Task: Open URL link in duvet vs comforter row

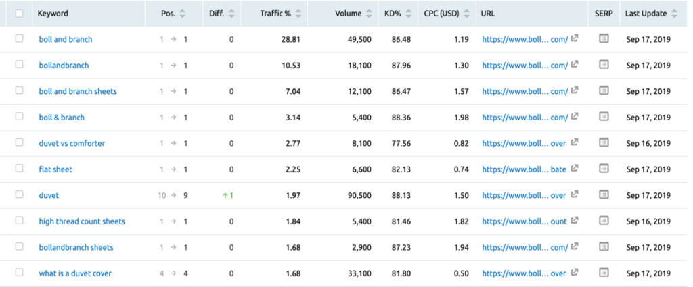Action: (x=524, y=143)
